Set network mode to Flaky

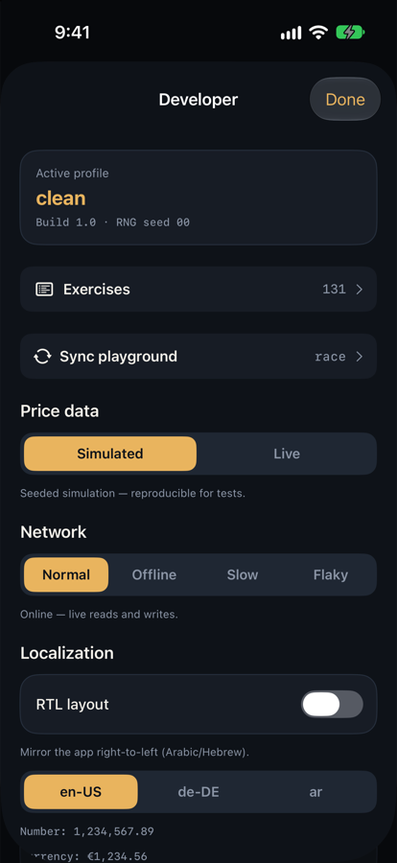331,575
